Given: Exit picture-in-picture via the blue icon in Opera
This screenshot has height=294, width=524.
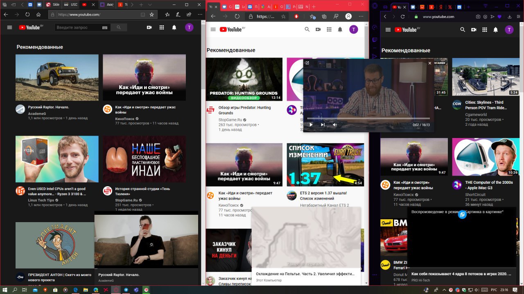Looking at the screenshot, I should tap(462, 214).
